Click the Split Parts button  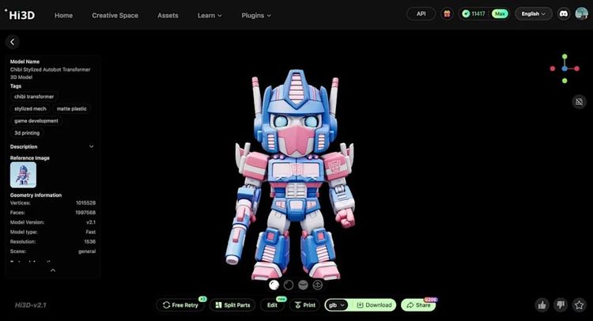[x=232, y=304]
